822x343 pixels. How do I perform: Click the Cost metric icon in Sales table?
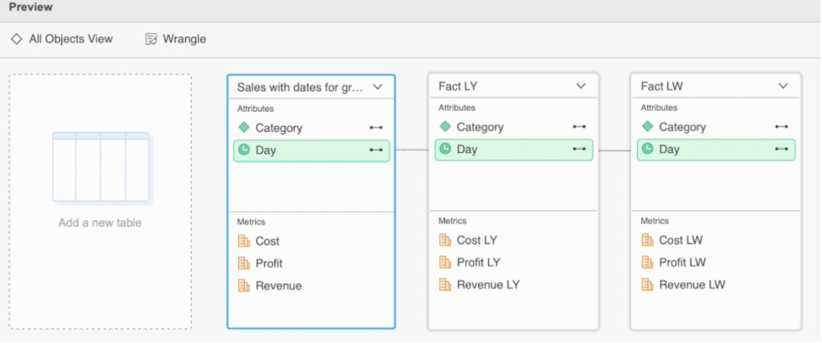244,241
